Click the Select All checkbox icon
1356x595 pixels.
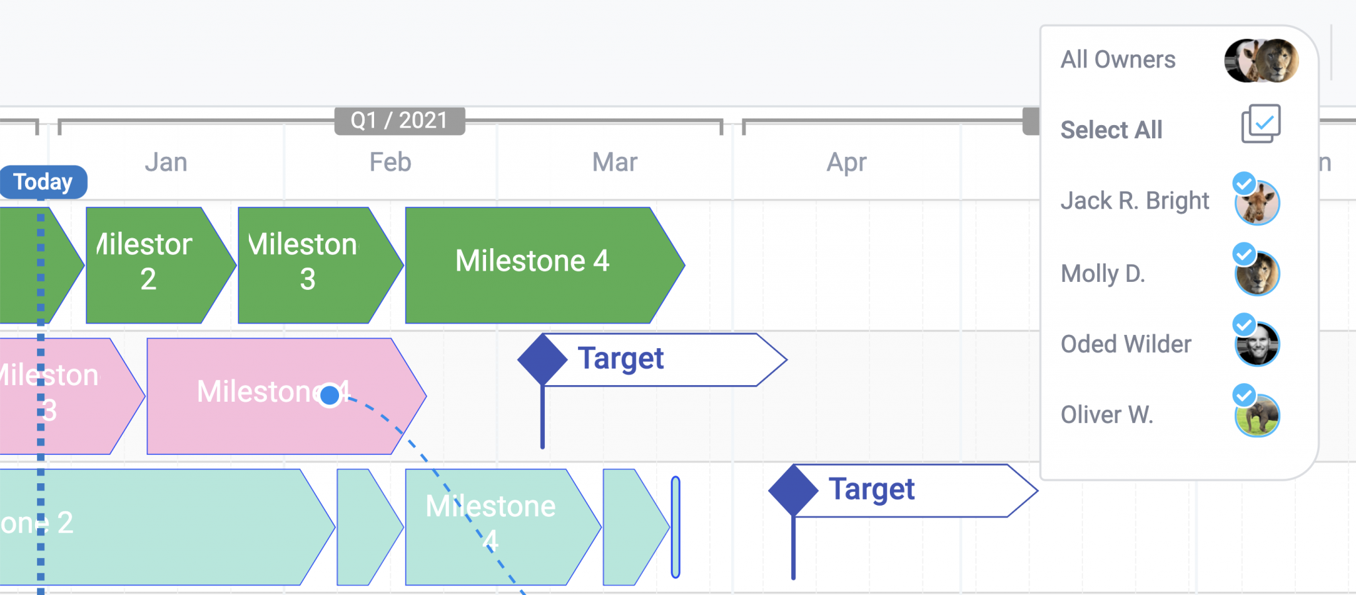pos(1261,124)
